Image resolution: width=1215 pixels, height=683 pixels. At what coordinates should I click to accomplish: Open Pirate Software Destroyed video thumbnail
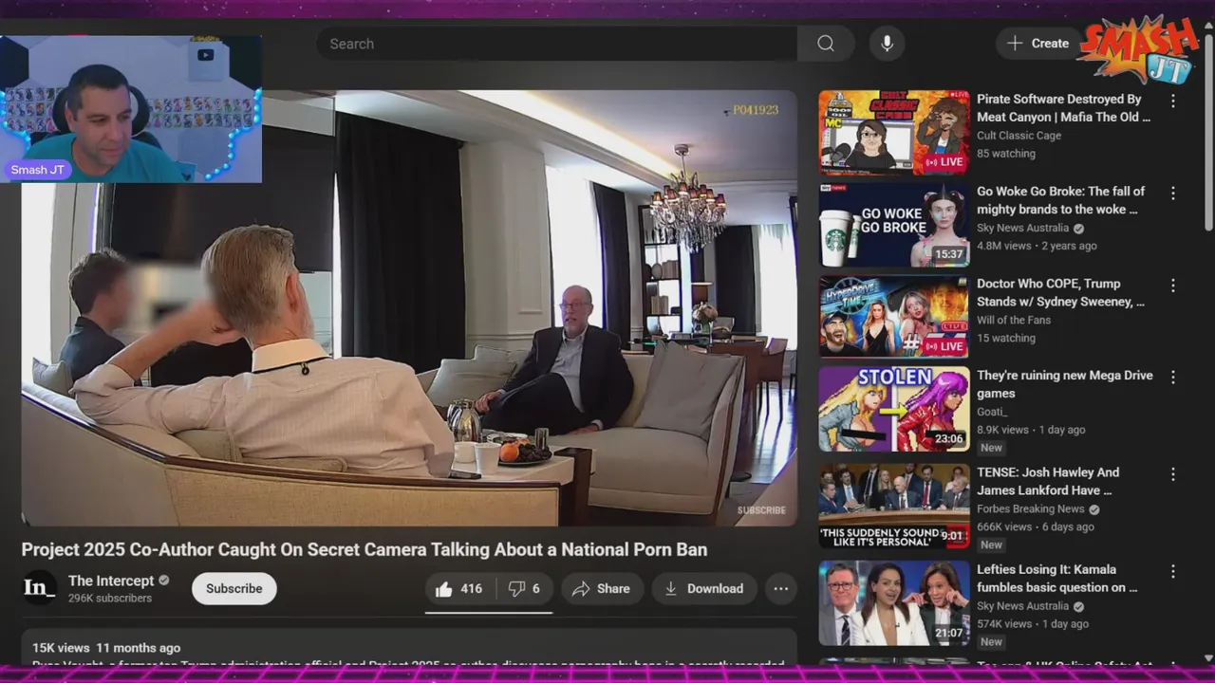point(894,132)
